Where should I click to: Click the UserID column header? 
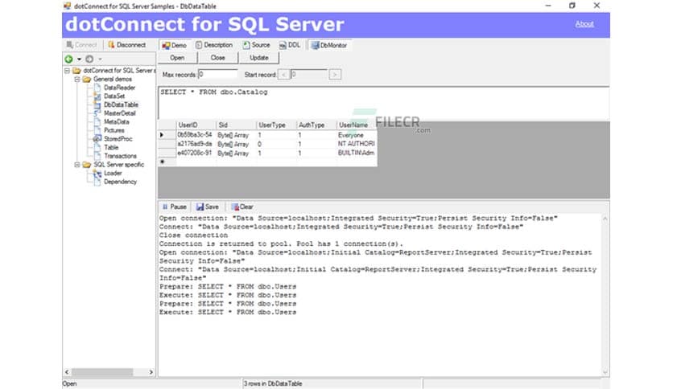tap(196, 125)
